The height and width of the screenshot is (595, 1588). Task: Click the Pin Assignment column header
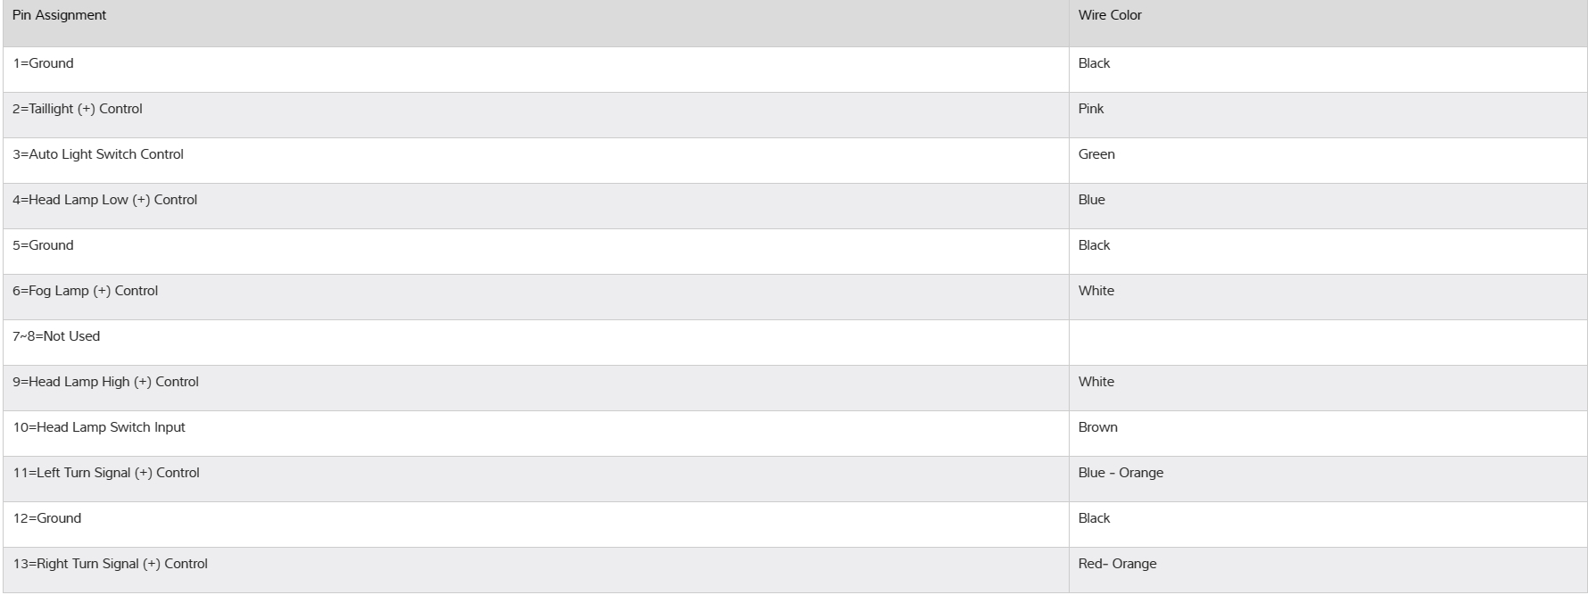[x=59, y=15]
